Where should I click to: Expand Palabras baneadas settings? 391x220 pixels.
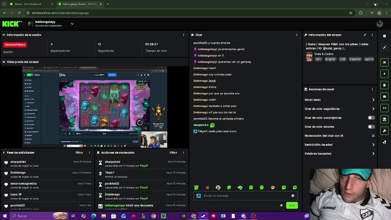click(x=340, y=154)
